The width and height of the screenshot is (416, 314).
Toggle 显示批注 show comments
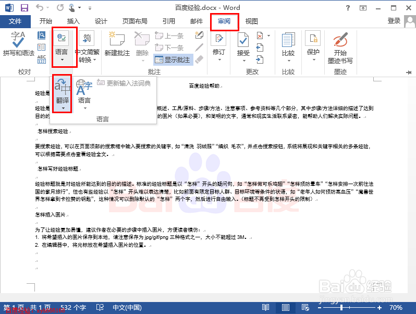pos(173,59)
